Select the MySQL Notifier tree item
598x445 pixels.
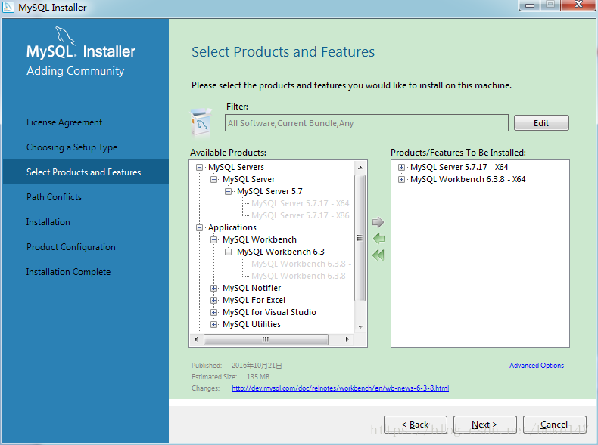[252, 288]
